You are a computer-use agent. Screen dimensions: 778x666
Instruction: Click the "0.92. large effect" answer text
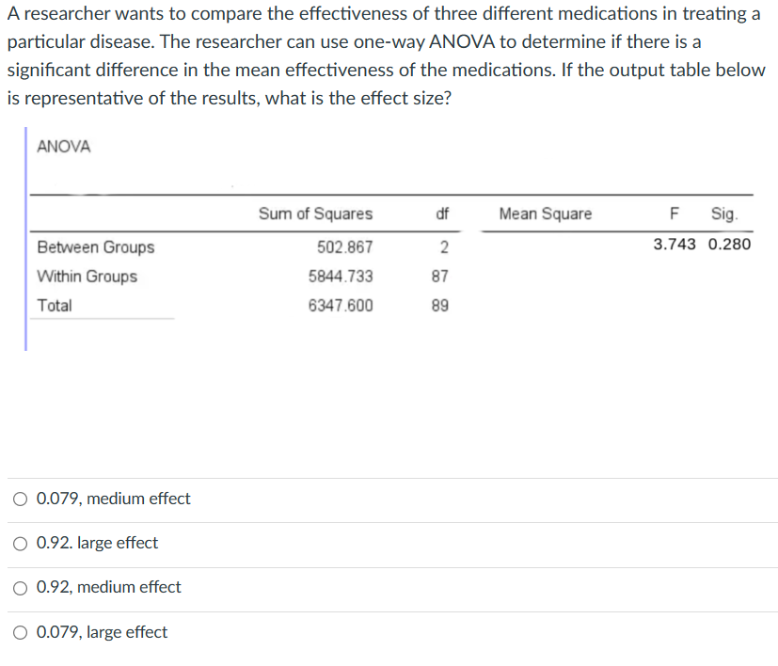coord(96,543)
